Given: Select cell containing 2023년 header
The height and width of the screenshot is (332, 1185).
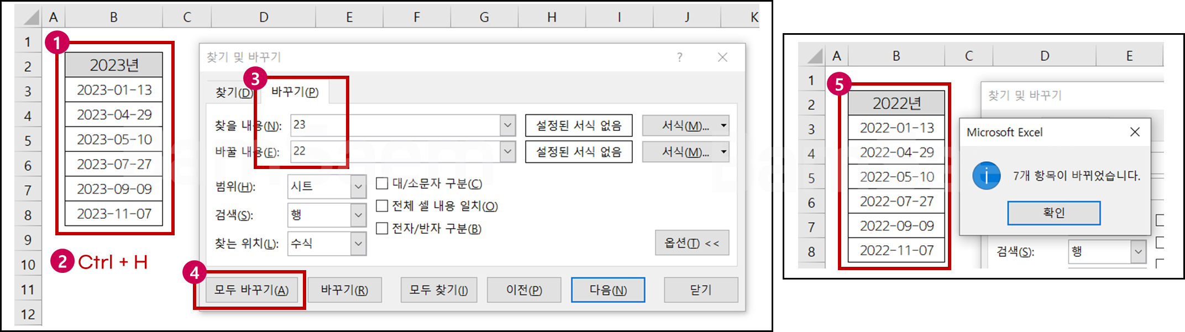Looking at the screenshot, I should [114, 65].
